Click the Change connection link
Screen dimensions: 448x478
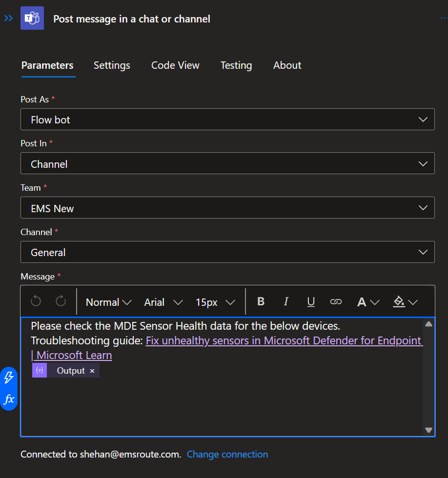(227, 454)
